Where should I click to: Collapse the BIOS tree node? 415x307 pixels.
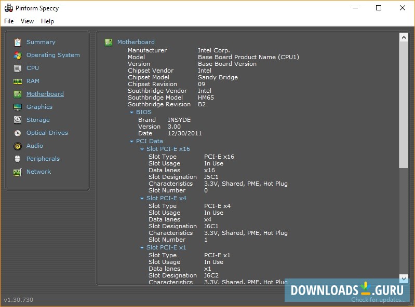pyautogui.click(x=131, y=113)
